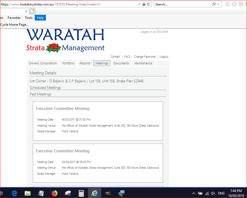Click the battery power tray icon

click(200, 193)
